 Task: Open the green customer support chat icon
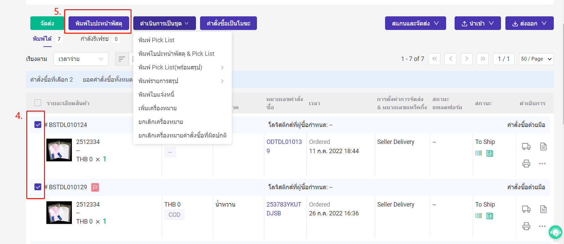(x=555, y=232)
